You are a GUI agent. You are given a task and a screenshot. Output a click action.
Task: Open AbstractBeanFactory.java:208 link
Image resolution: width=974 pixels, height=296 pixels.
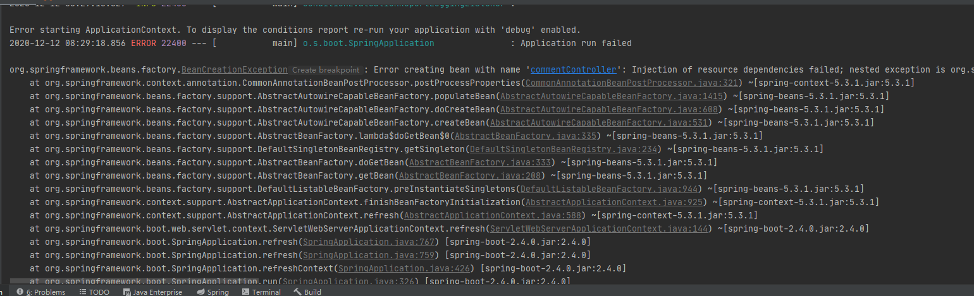click(x=470, y=175)
